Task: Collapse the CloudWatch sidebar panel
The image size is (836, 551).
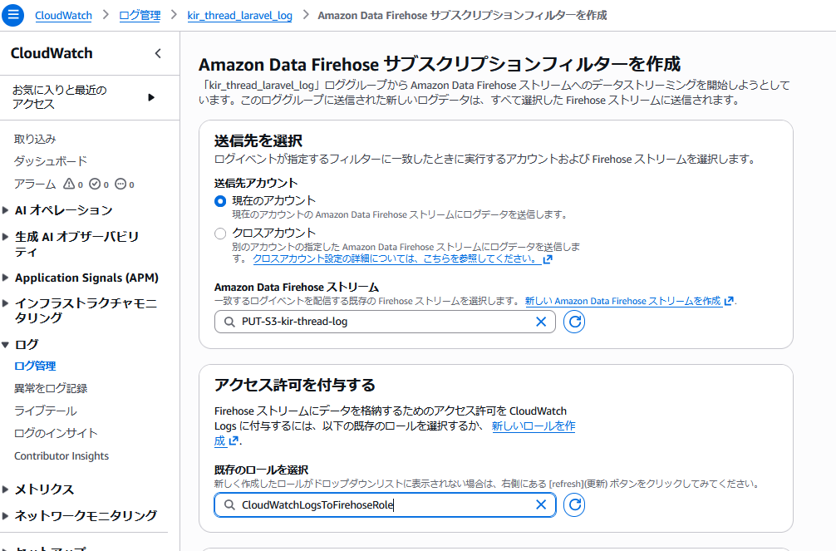Action: pos(159,54)
